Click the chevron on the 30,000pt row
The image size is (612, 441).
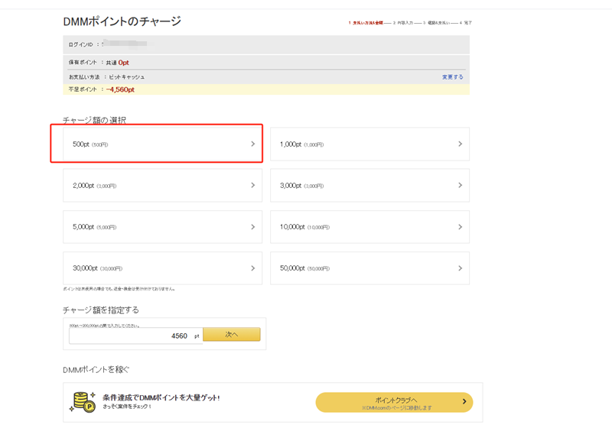[253, 268]
